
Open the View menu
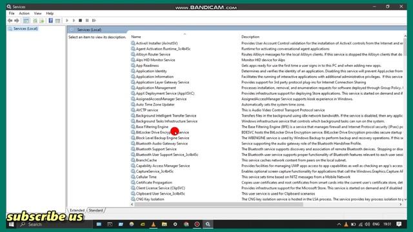pyautogui.click(x=37, y=13)
